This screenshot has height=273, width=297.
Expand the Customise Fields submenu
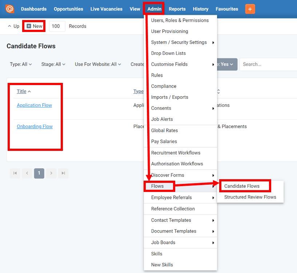169,64
